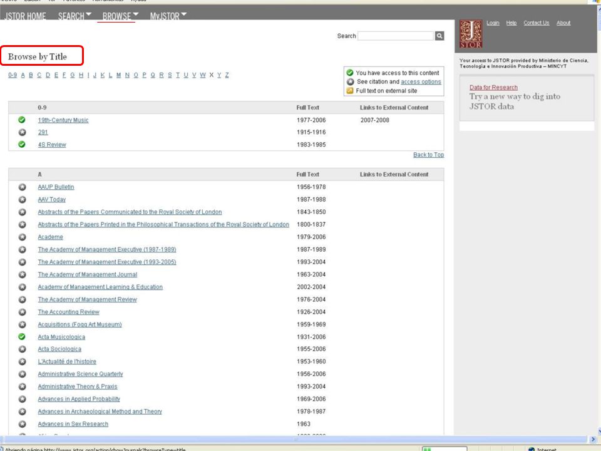601x451 pixels.
Task: Click the icon beside Acquisitions (Fogg Art Museum)
Action: point(23,324)
